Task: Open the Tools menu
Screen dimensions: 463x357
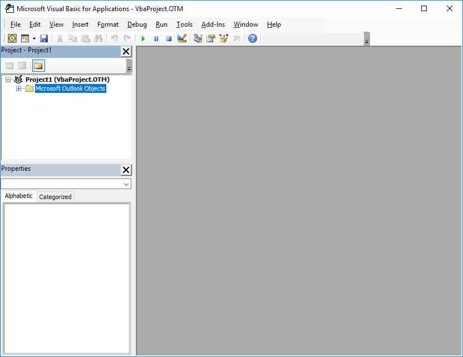Action: pos(184,24)
